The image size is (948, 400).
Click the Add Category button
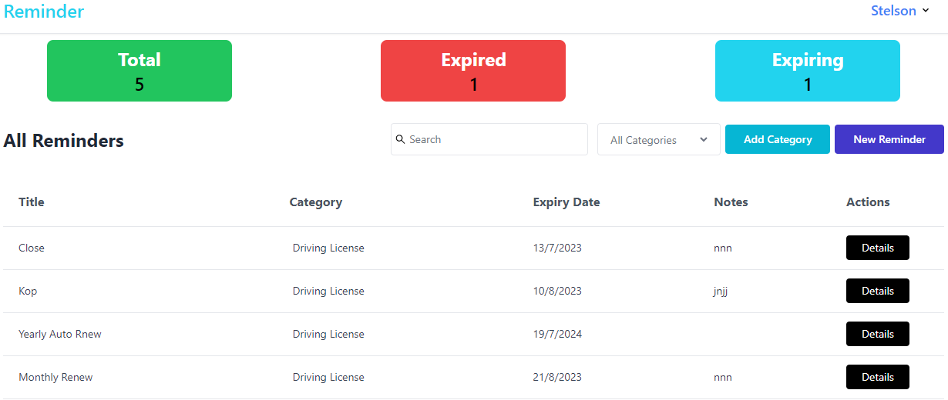click(x=777, y=139)
